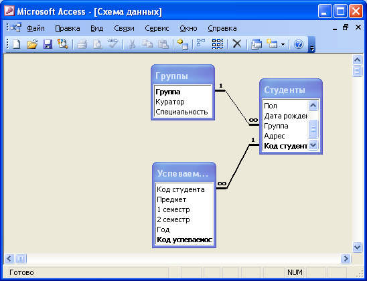This screenshot has width=367, height=281.
Task: Select the Пол field in Студенты
Action: point(285,106)
